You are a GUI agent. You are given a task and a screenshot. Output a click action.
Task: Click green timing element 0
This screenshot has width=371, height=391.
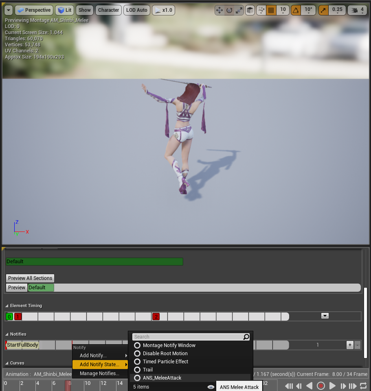click(9, 317)
